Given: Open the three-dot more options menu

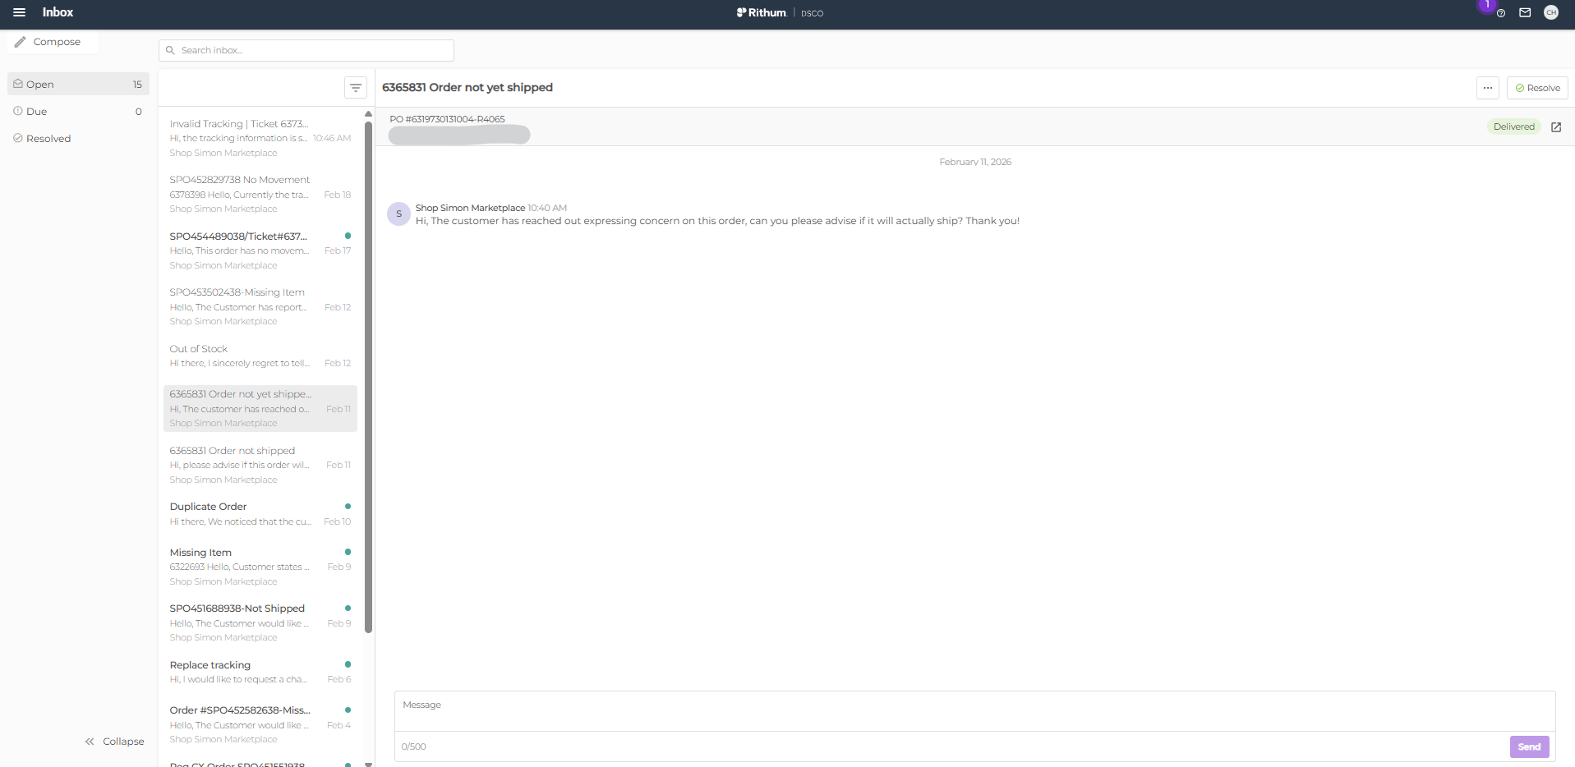Looking at the screenshot, I should tap(1488, 88).
